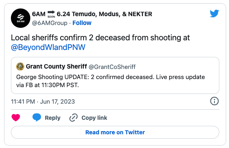Click the Reply label
Viewport: 229px width, 148px height.
coord(53,118)
